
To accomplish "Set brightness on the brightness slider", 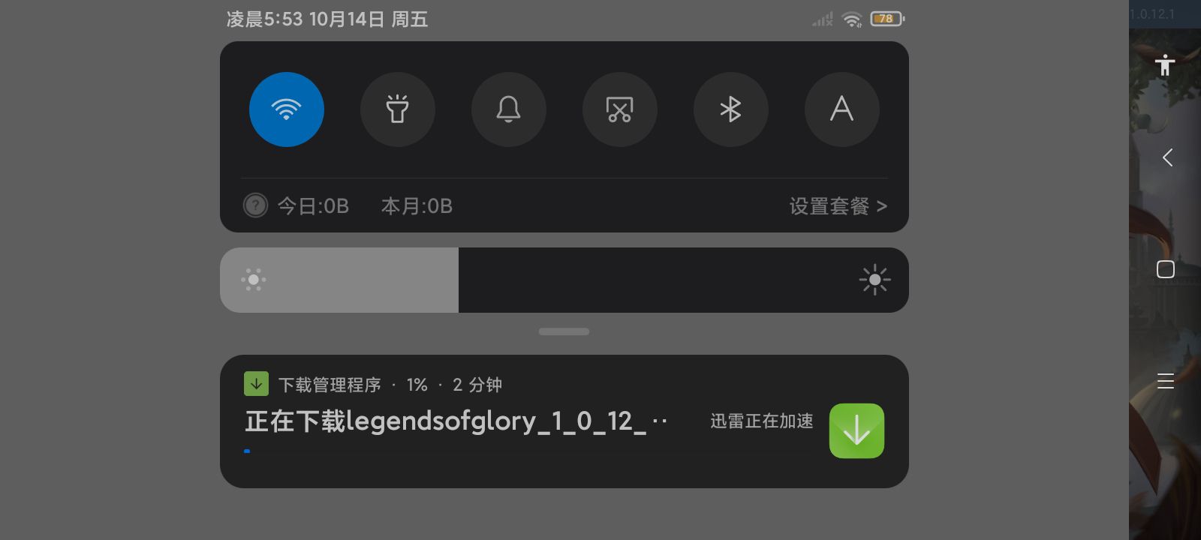I will pos(564,280).
